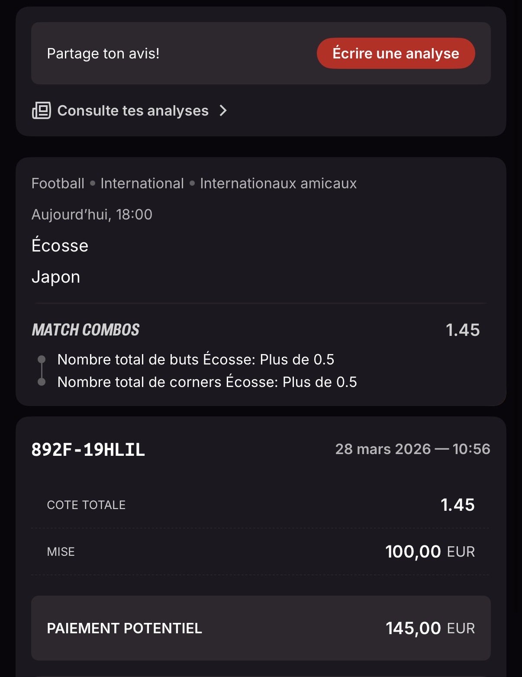Select the Nombre total de corners Écosse line
The height and width of the screenshot is (677, 522).
coord(207,382)
